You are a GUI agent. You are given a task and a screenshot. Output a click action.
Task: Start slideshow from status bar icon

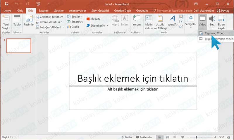pos(182,137)
